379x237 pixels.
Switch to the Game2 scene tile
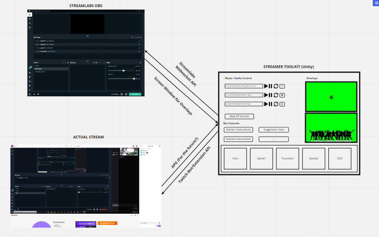tap(314, 159)
